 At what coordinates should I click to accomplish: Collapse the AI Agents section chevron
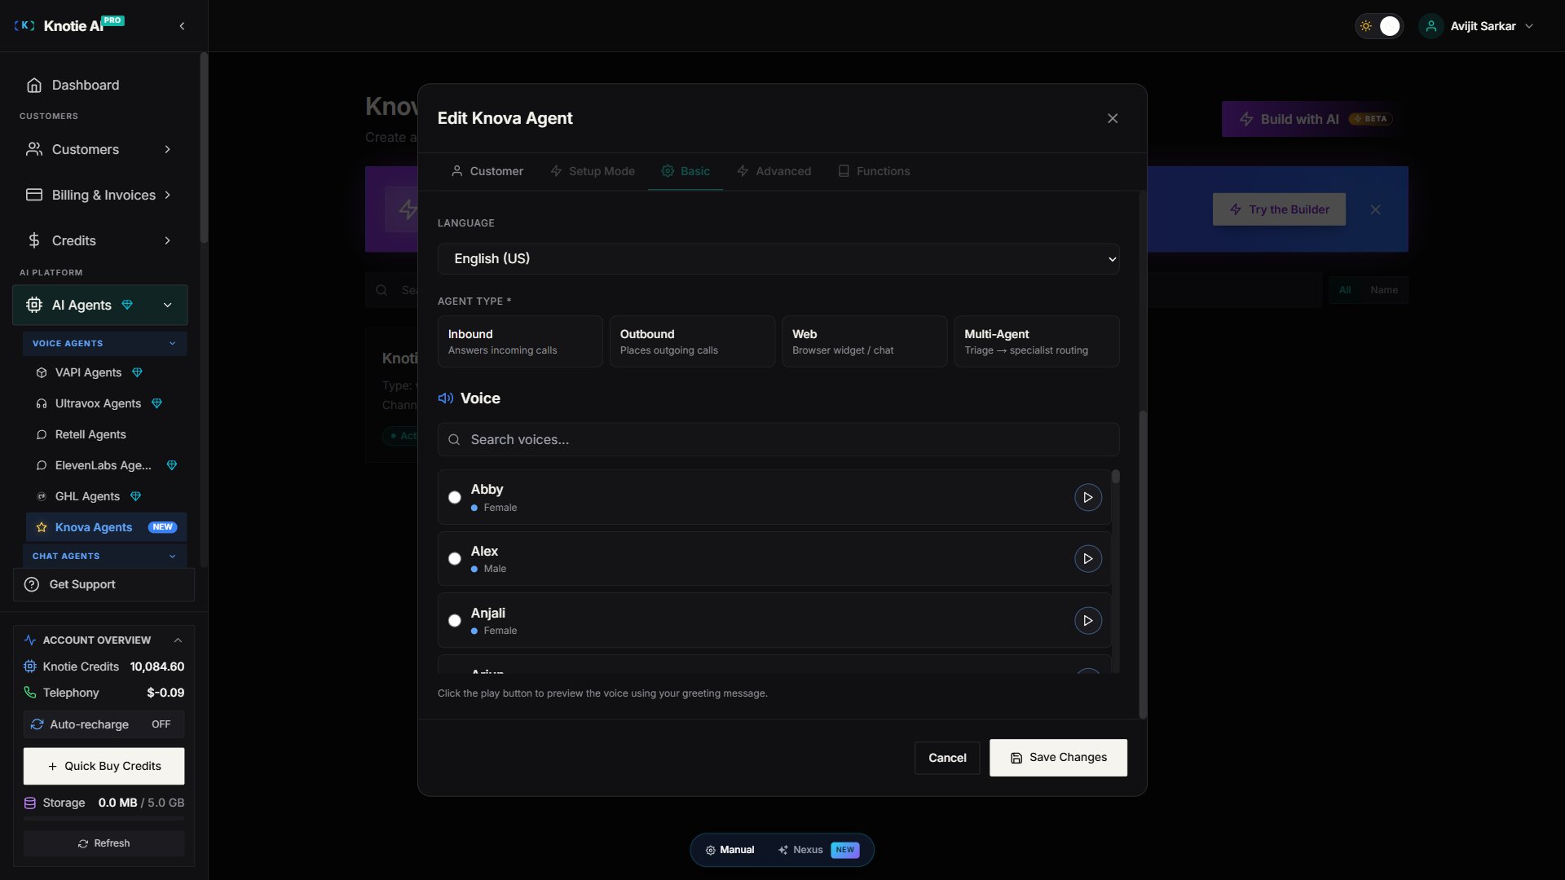coord(167,305)
